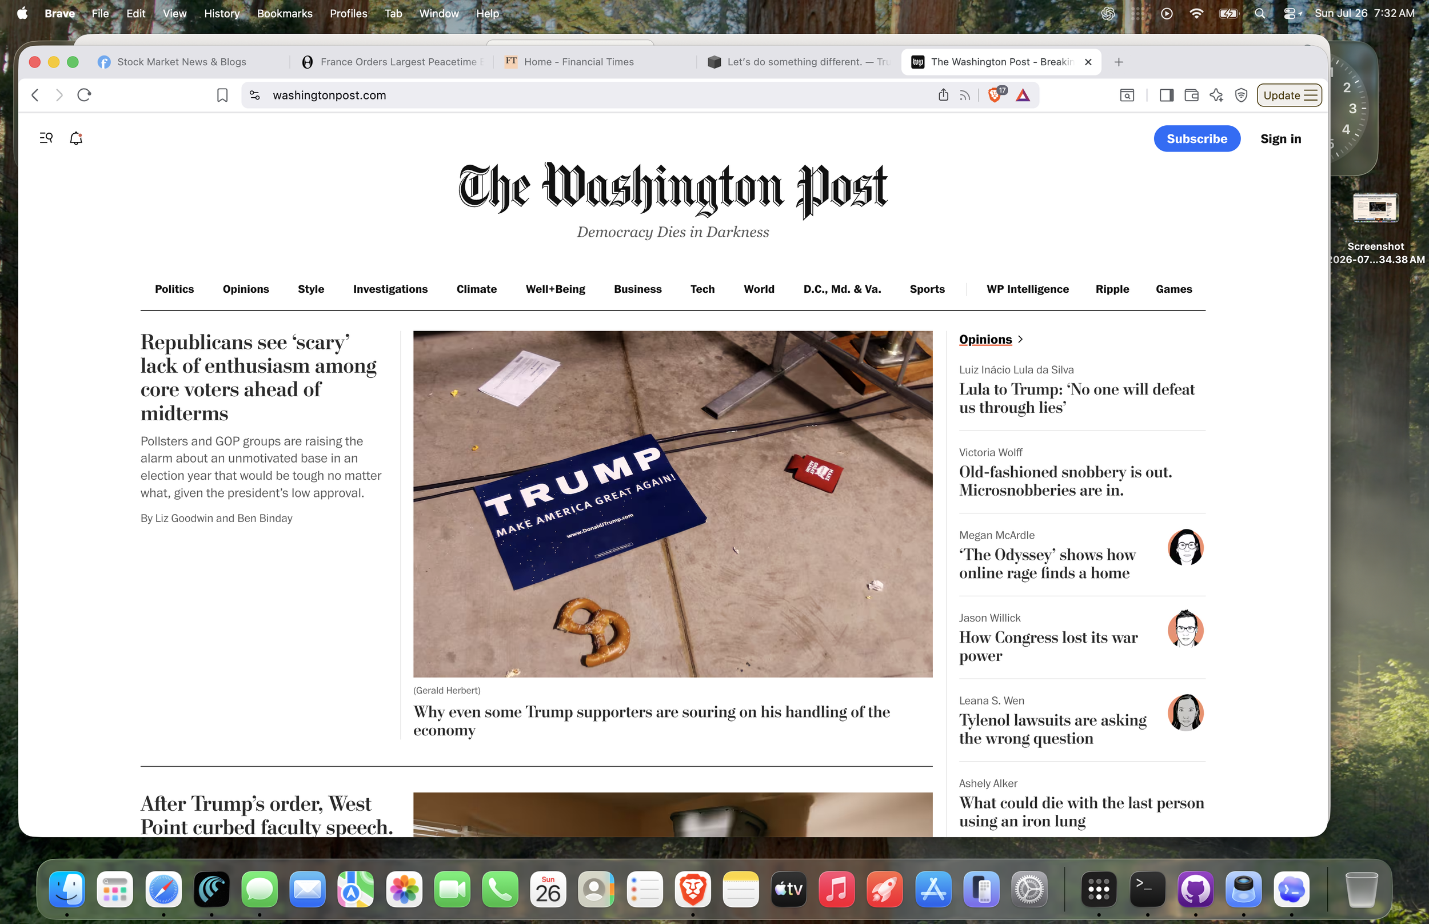Viewport: 1429px width, 924px height.
Task: Go back using the browser back arrow
Action: click(x=35, y=95)
